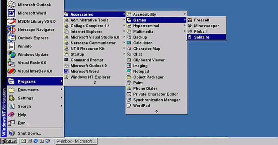The height and width of the screenshot is (145, 278).
Task: Show more items in Programs menu chevron
Action: click(x=95, y=83)
